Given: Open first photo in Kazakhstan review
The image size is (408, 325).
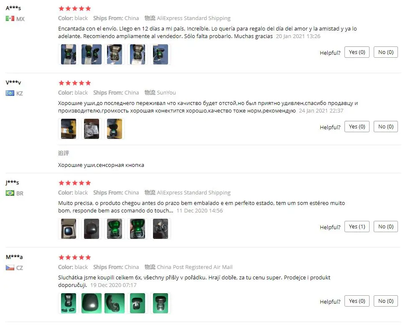Looking at the screenshot, I should (69, 129).
